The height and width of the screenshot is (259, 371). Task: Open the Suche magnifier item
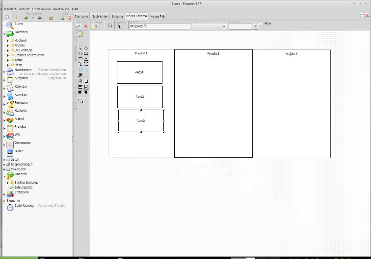(x=19, y=24)
